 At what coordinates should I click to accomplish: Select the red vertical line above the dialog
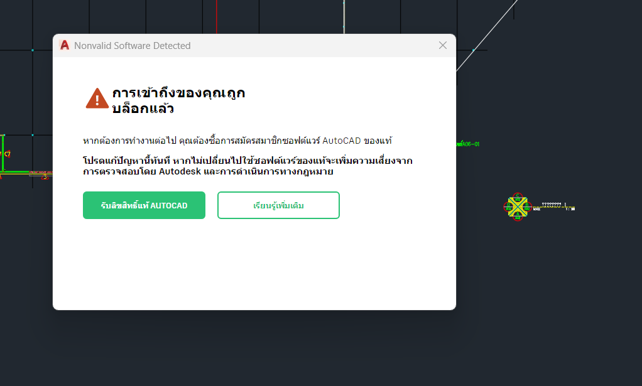(x=217, y=17)
